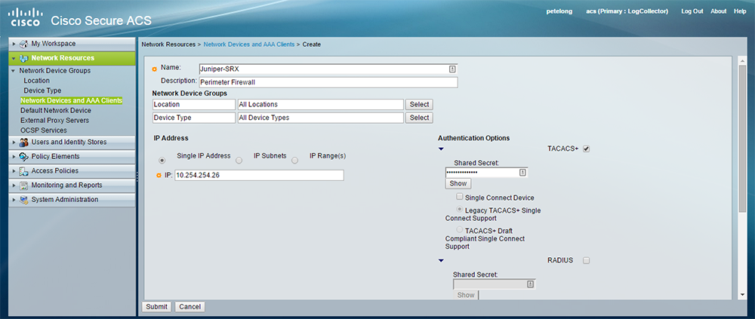The height and width of the screenshot is (319, 755).
Task: Open Default Network Device item
Action: point(55,111)
